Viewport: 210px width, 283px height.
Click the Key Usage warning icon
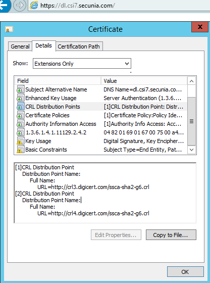(21, 141)
